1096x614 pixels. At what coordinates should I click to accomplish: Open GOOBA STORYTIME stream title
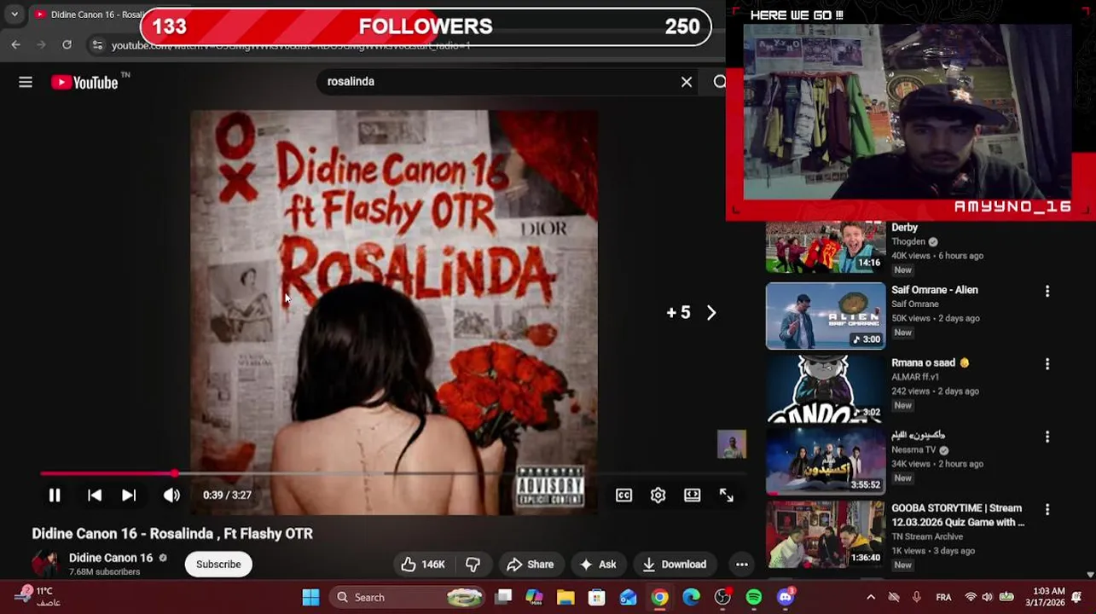(x=958, y=515)
